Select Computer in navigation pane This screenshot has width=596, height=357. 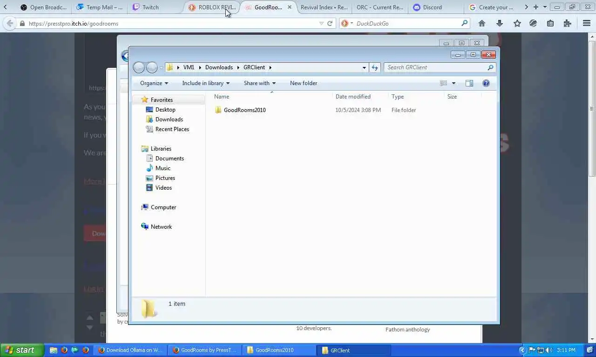pos(163,207)
